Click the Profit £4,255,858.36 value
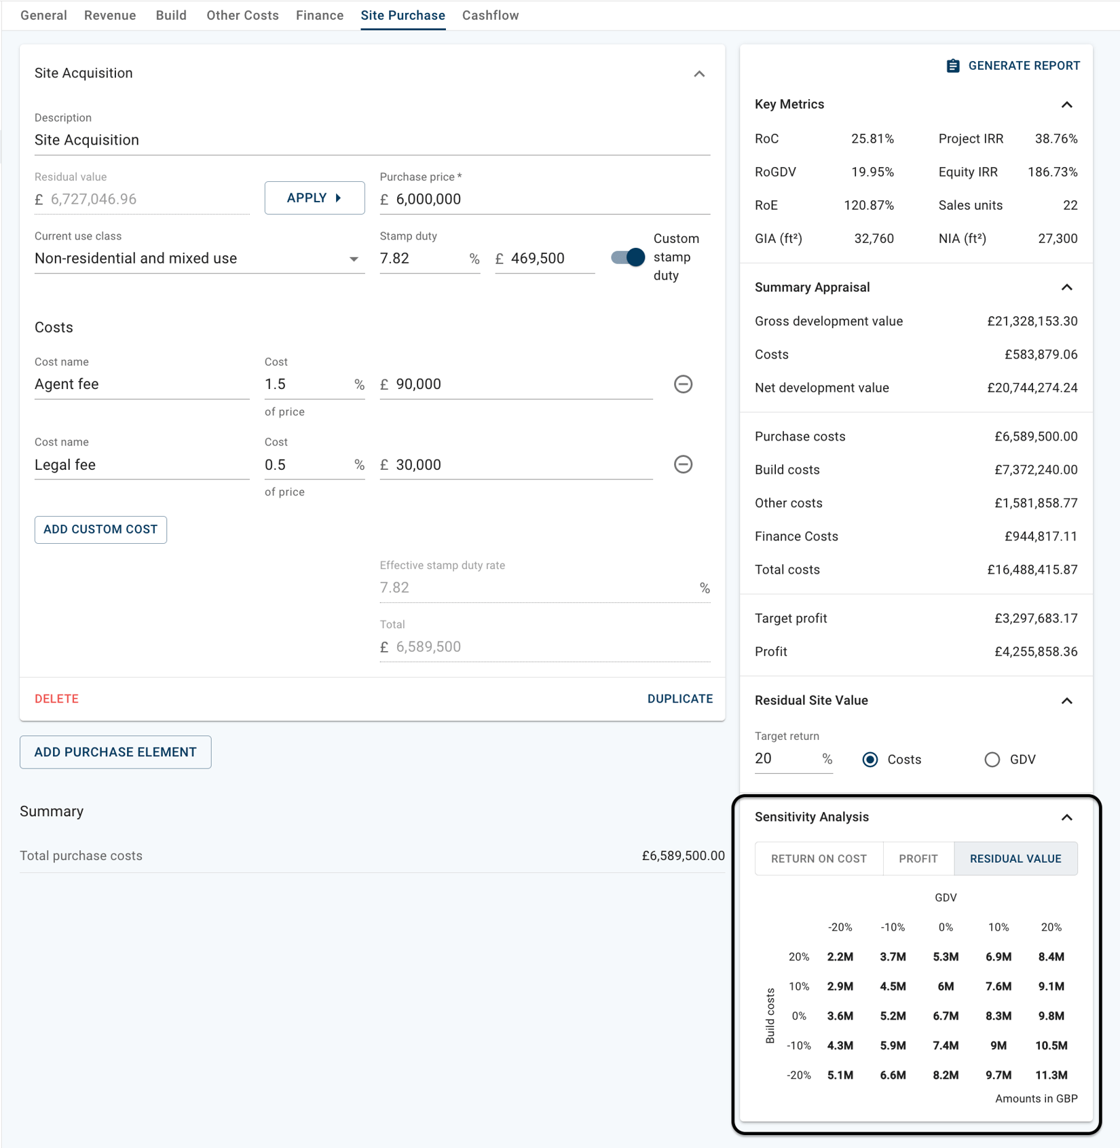Screen dimensions: 1120x1148 (x=1036, y=652)
